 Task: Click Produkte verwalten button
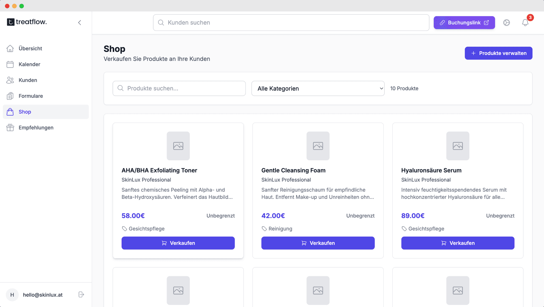(x=498, y=53)
